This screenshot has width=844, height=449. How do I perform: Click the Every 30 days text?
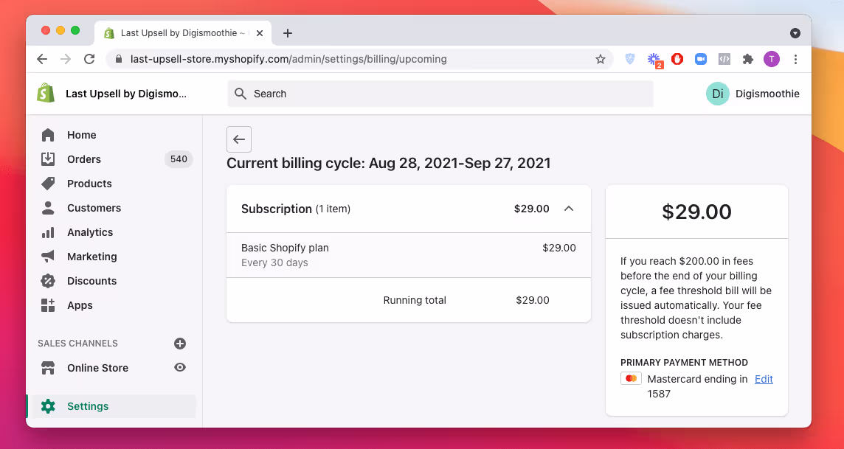274,263
